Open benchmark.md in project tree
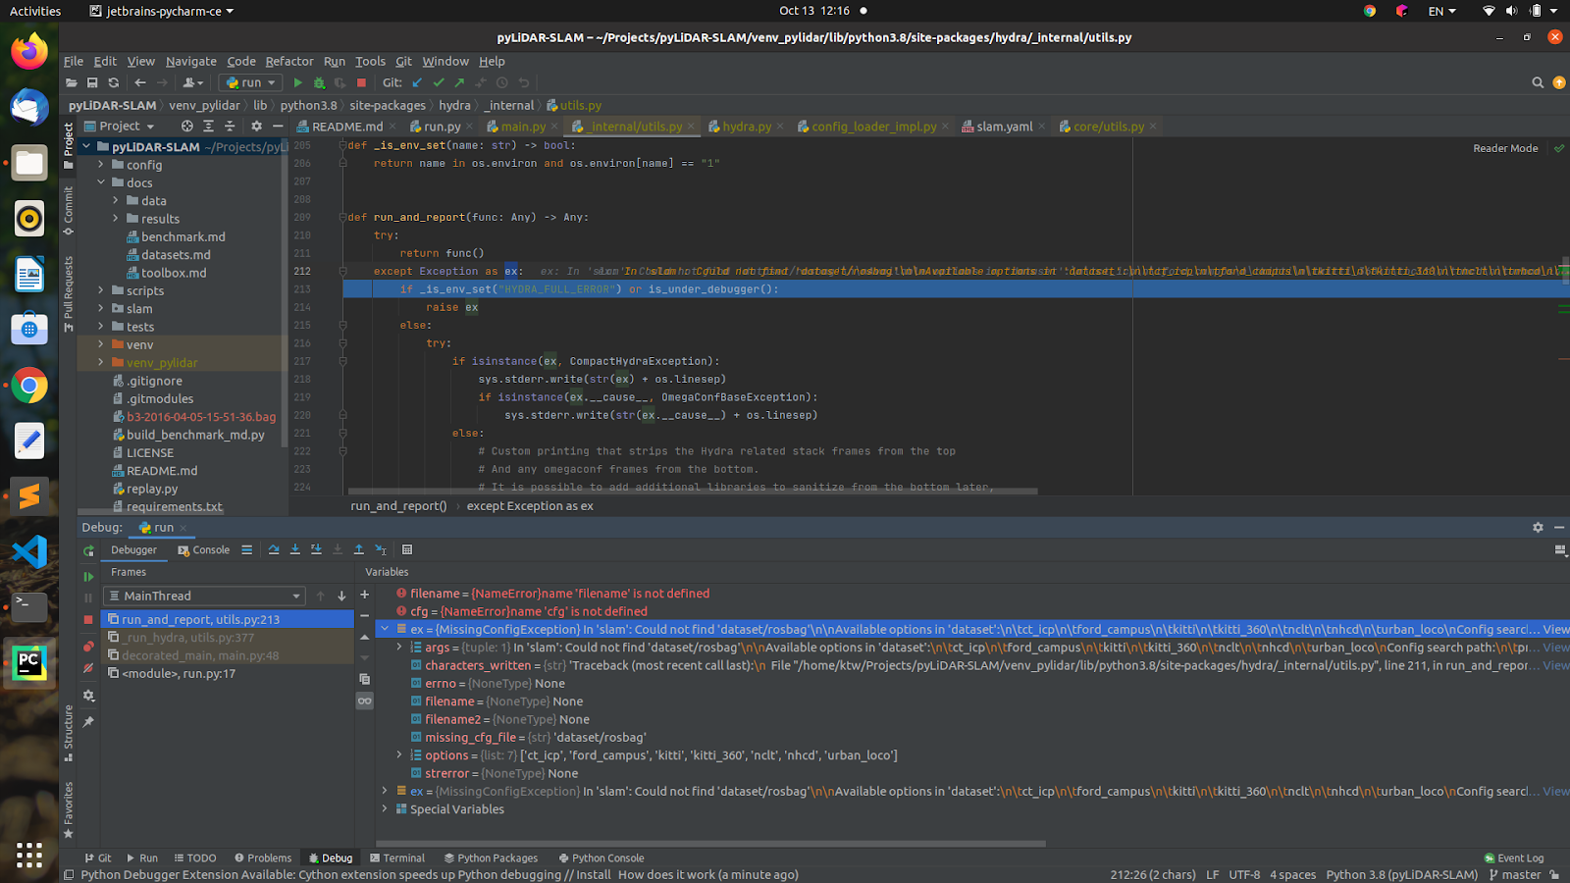 pos(183,236)
